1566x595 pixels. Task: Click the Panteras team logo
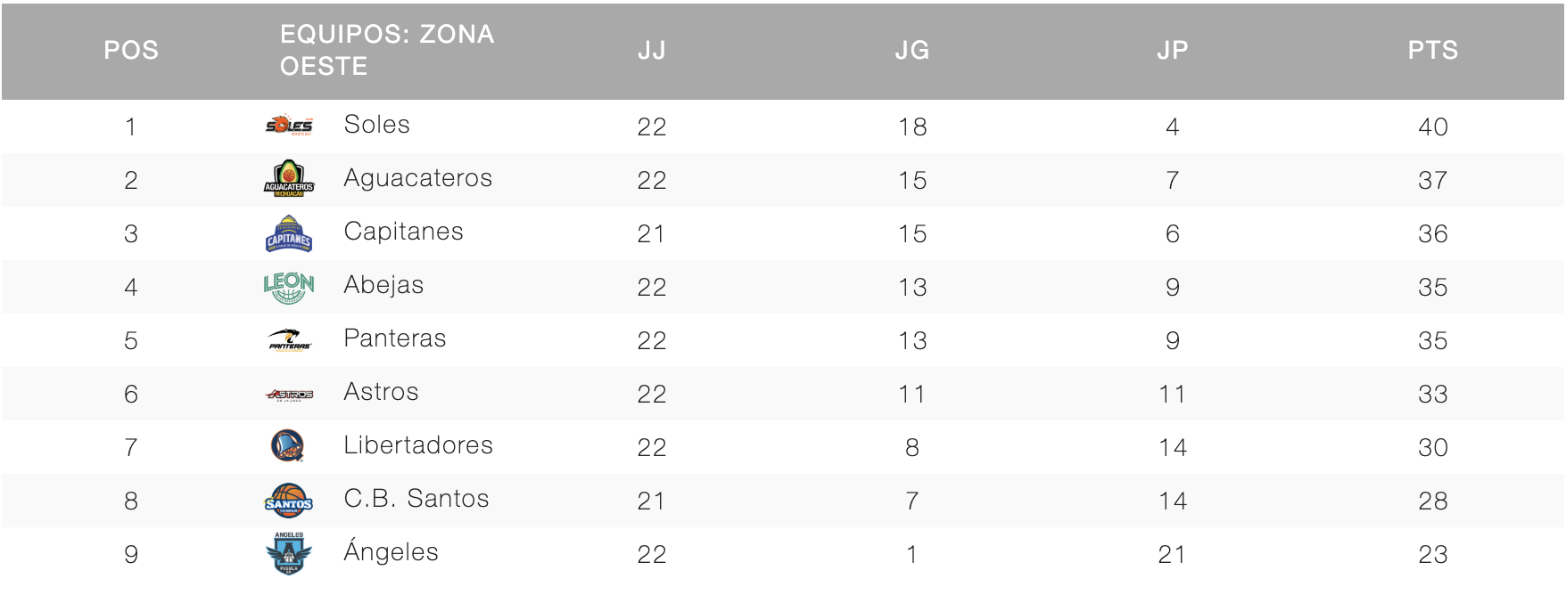[289, 340]
